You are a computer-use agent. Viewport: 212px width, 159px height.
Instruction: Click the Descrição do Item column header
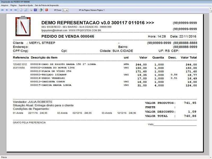(44, 58)
